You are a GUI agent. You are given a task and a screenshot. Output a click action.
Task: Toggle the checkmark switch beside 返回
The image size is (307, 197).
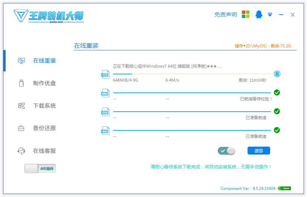[226, 151]
